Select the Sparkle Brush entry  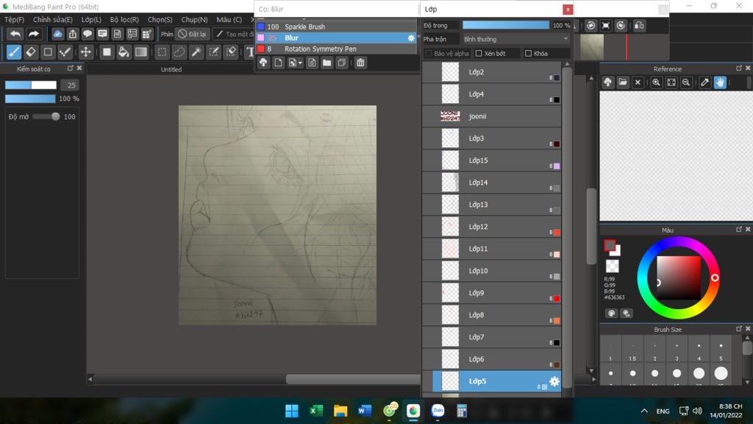[x=335, y=26]
